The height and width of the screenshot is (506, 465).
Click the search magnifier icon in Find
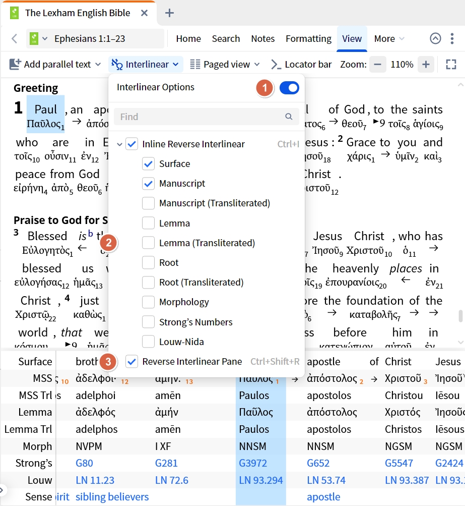tap(289, 117)
